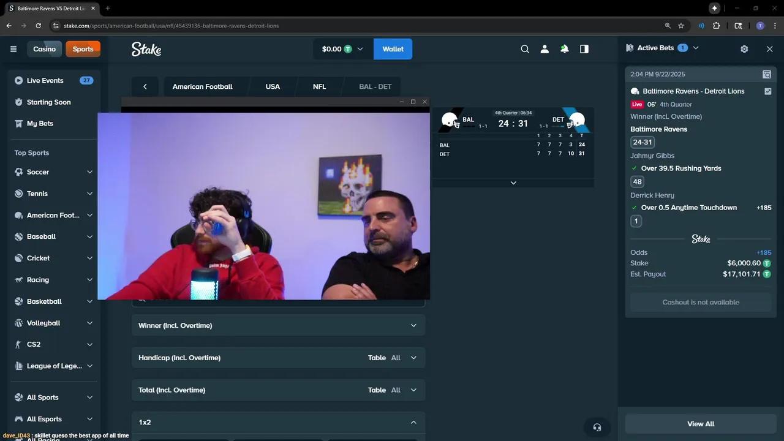
Task: Click the CS2 esports icon
Action: coord(18,344)
